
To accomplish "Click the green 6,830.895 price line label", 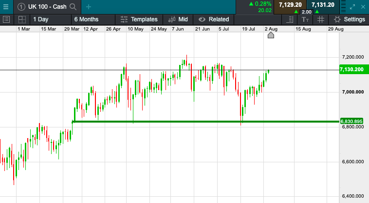I will (352, 121).
